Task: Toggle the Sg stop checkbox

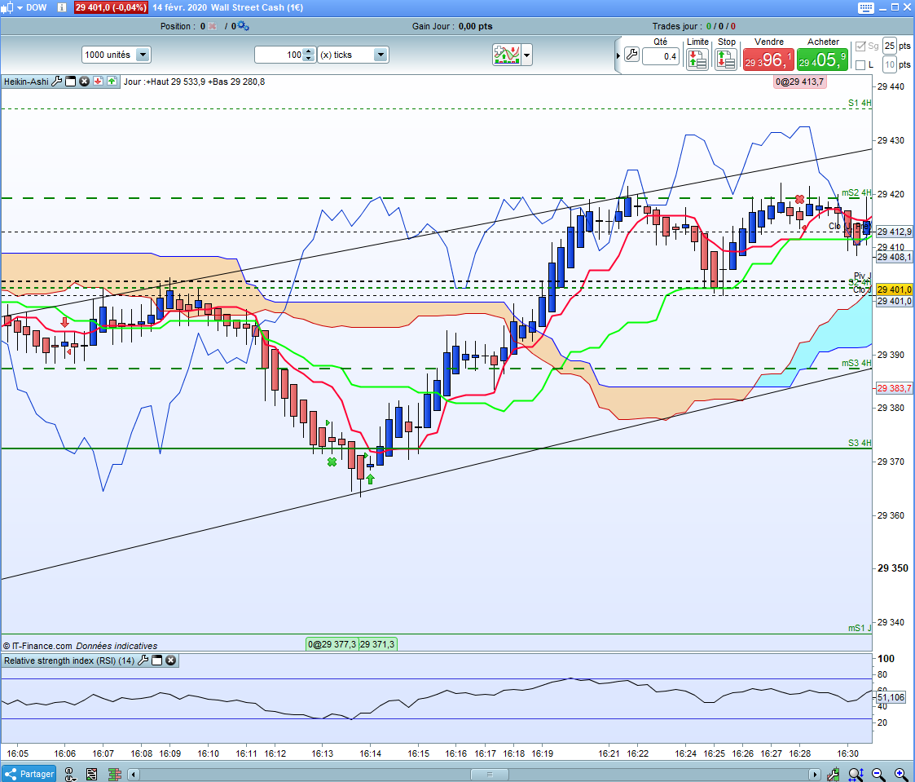Action: (x=860, y=46)
